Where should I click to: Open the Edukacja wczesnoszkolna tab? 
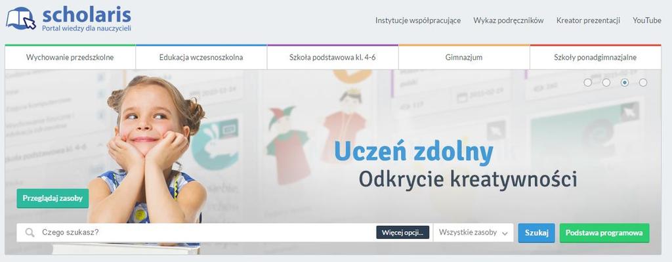(201, 57)
